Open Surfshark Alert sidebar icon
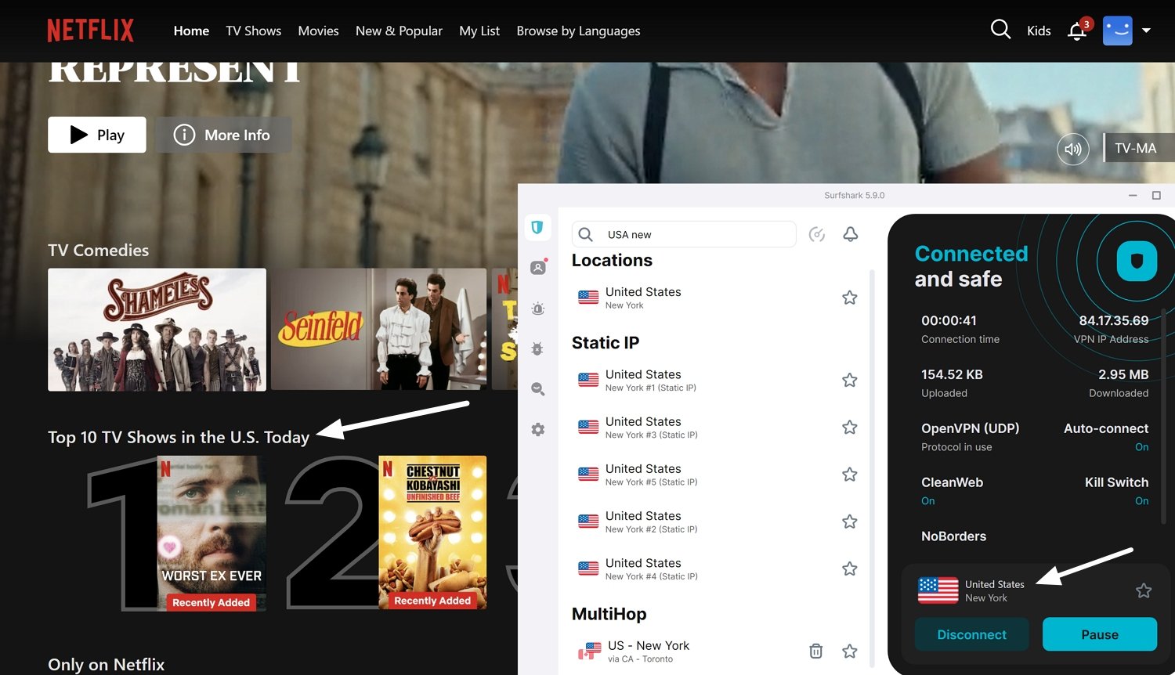 pos(538,309)
